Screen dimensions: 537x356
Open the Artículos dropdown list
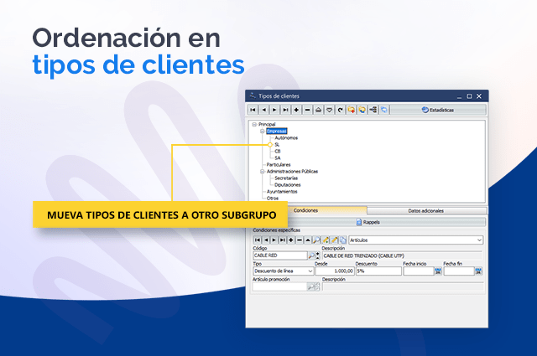pyautogui.click(x=479, y=240)
